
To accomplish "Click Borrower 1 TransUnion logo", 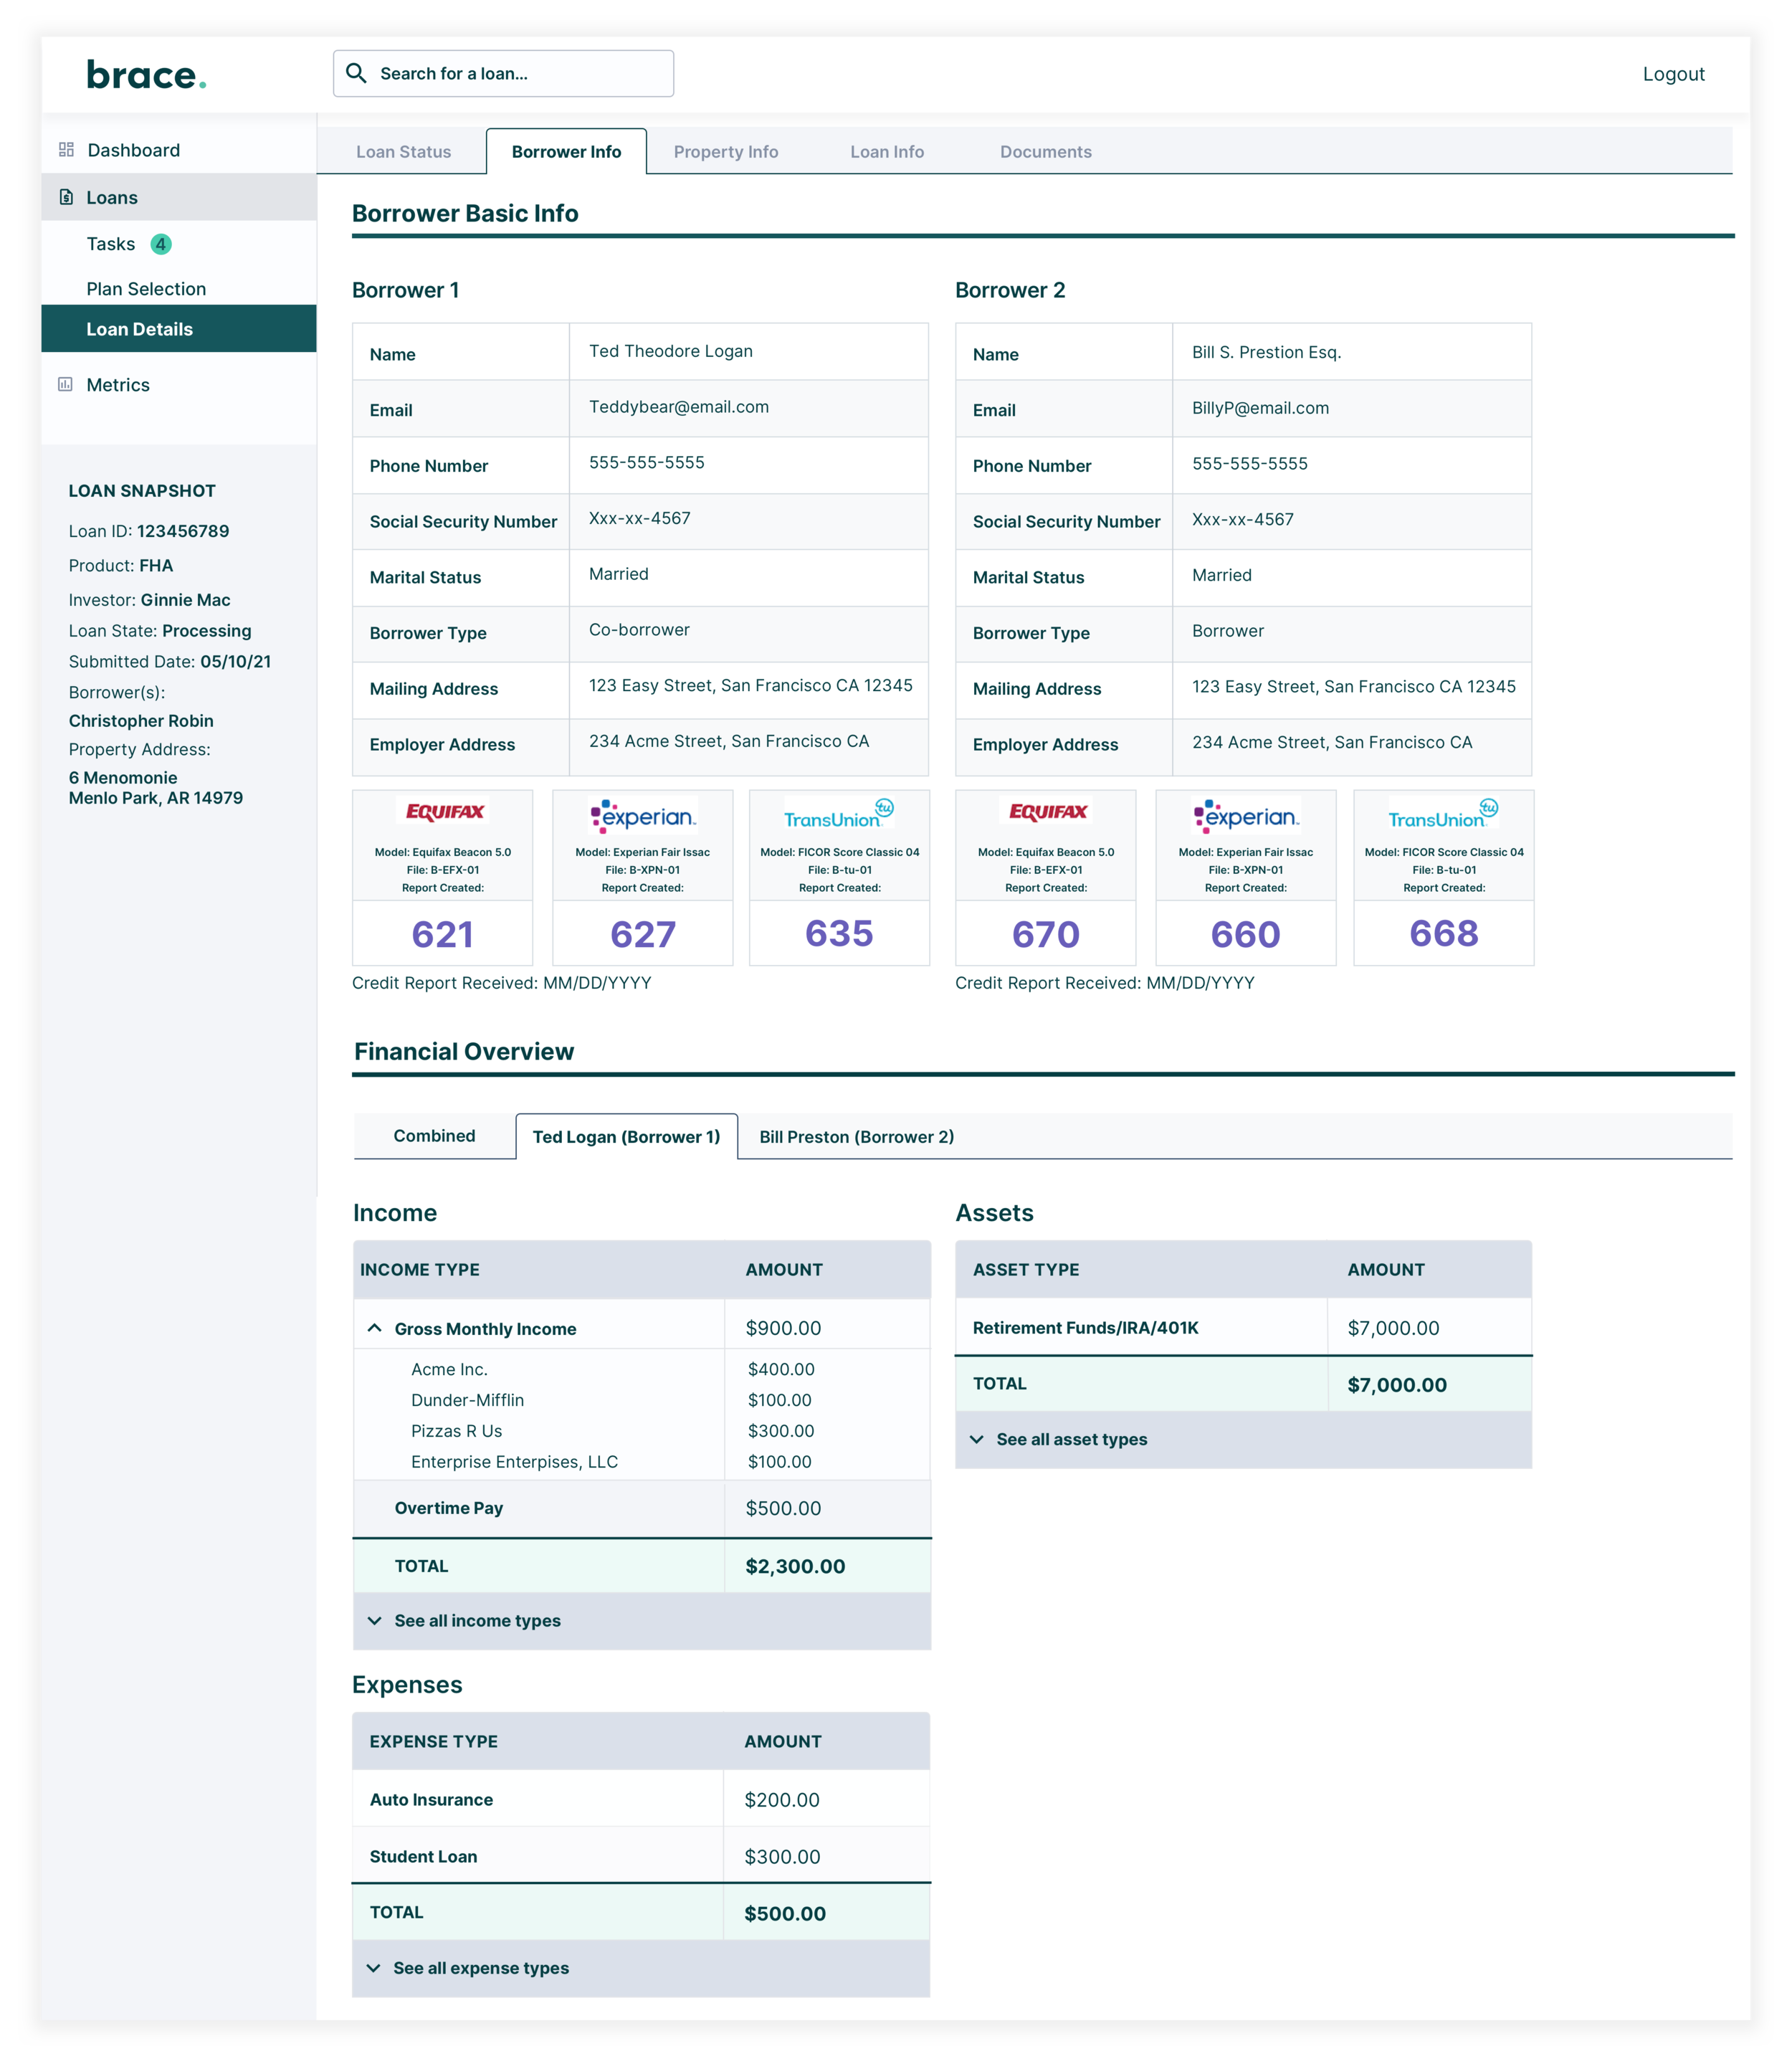I will [838, 814].
